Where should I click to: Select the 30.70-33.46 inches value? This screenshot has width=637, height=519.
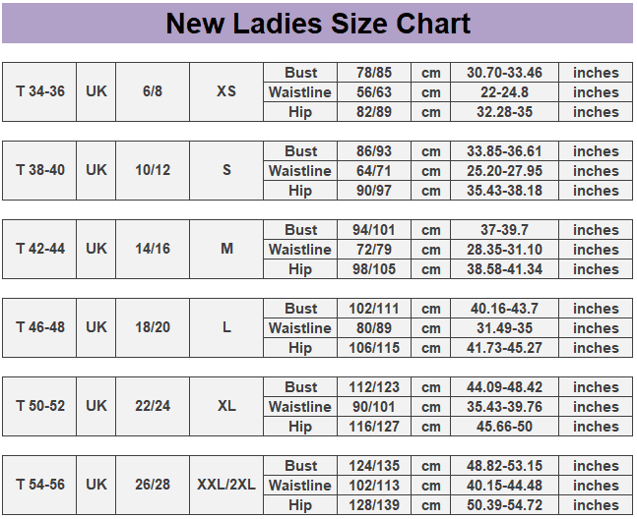[504, 73]
